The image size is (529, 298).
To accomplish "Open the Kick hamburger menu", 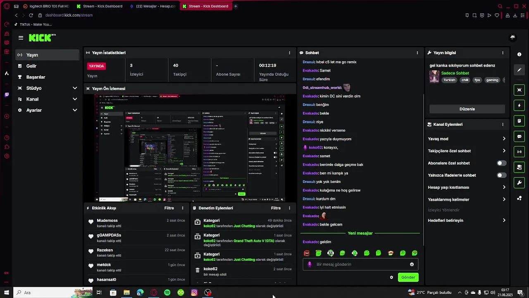I will (x=21, y=38).
